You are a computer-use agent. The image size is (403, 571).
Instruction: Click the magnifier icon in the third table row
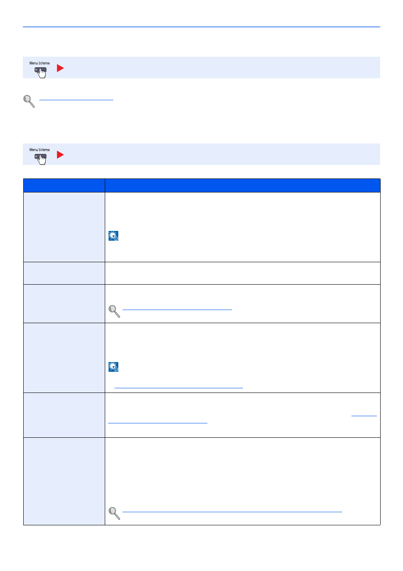[114, 311]
